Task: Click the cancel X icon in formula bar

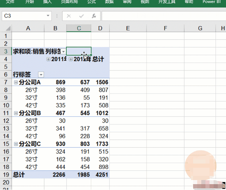Action: pyautogui.click(x=69, y=16)
